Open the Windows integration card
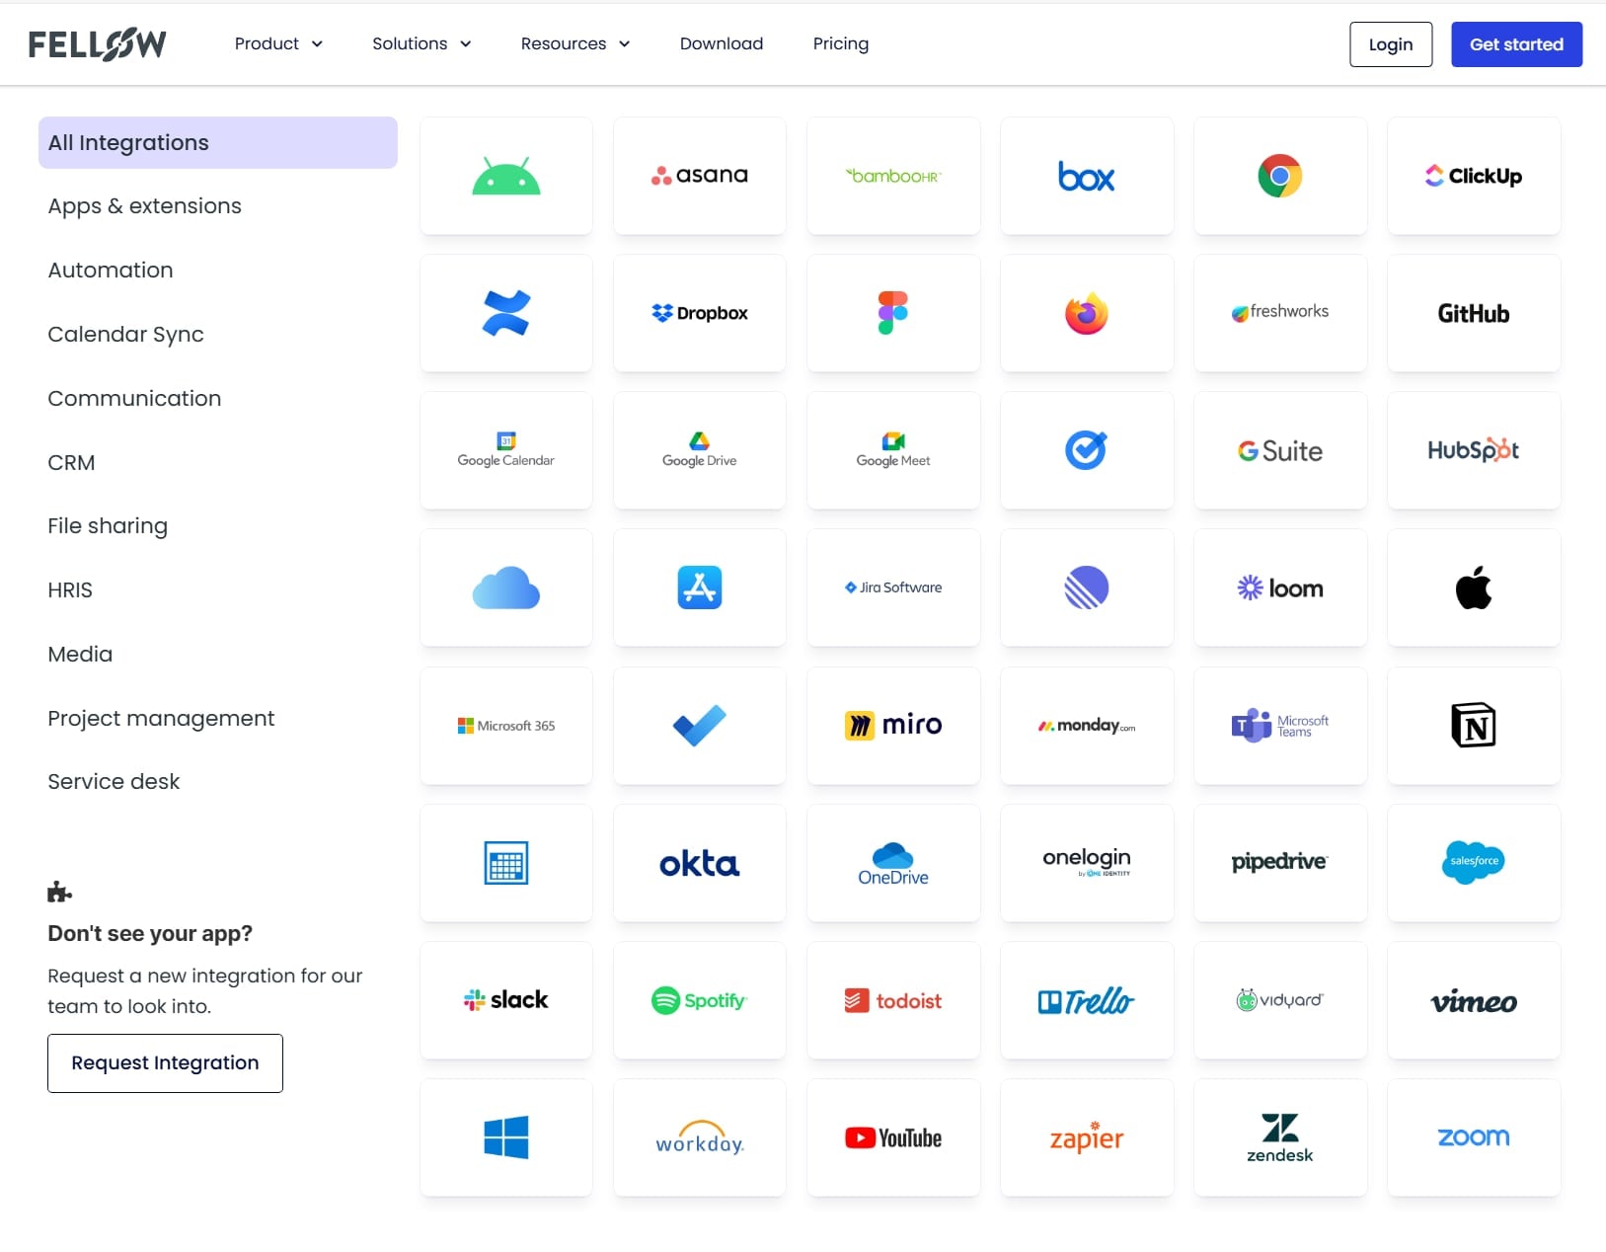The image size is (1606, 1252). pyautogui.click(x=506, y=1137)
